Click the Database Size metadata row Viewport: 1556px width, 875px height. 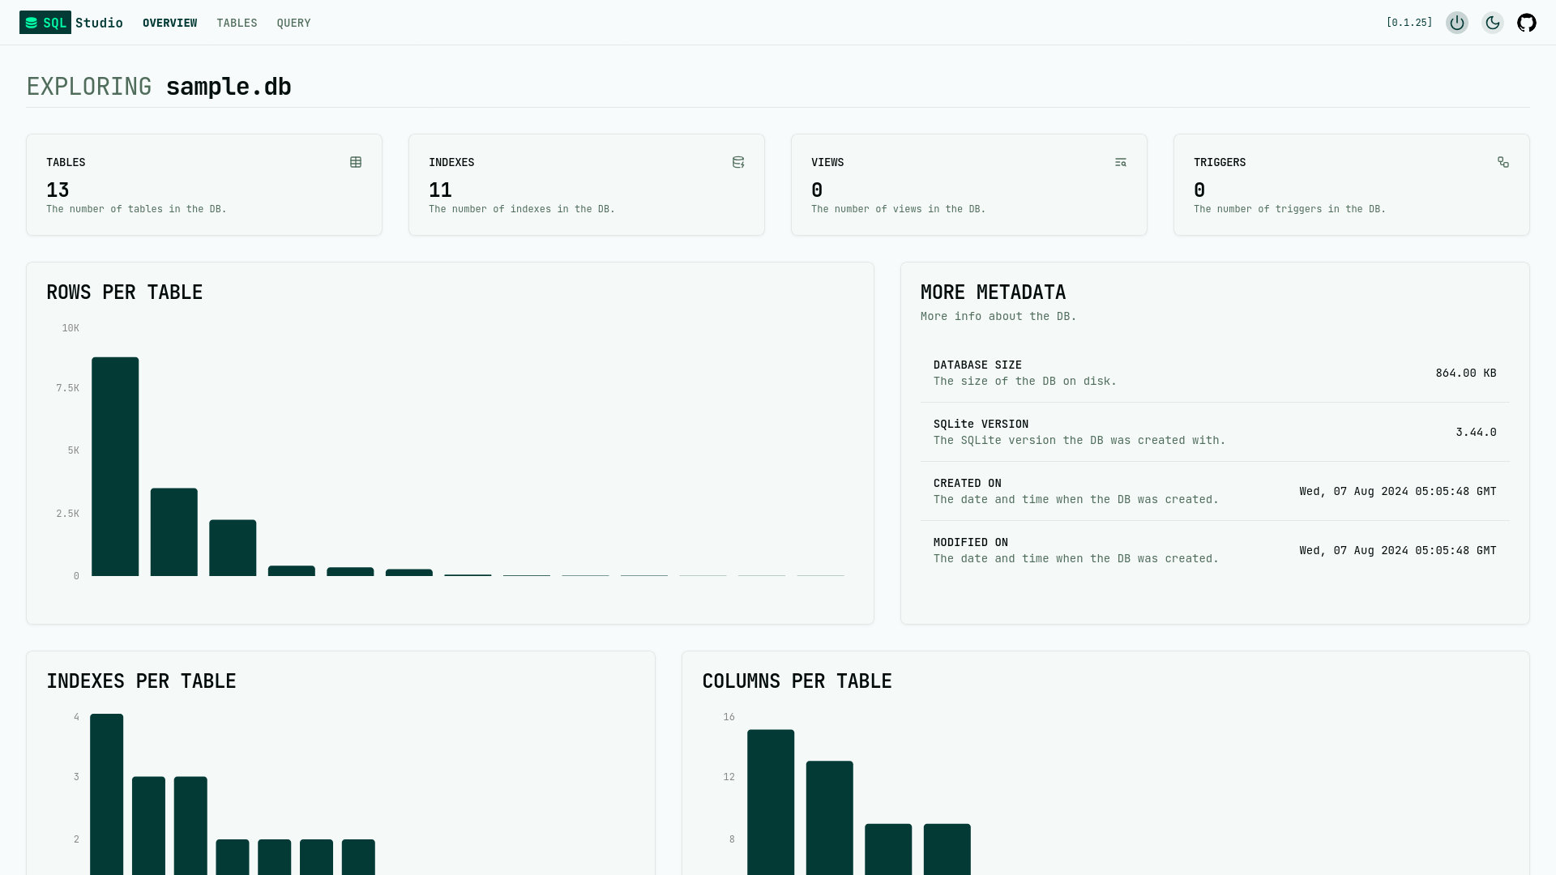point(1214,373)
